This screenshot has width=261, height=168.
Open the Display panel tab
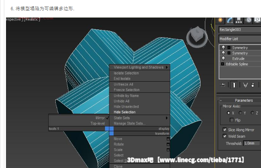click(257, 20)
